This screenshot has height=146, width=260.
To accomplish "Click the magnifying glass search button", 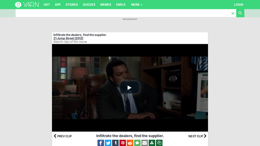I will 240,13.
